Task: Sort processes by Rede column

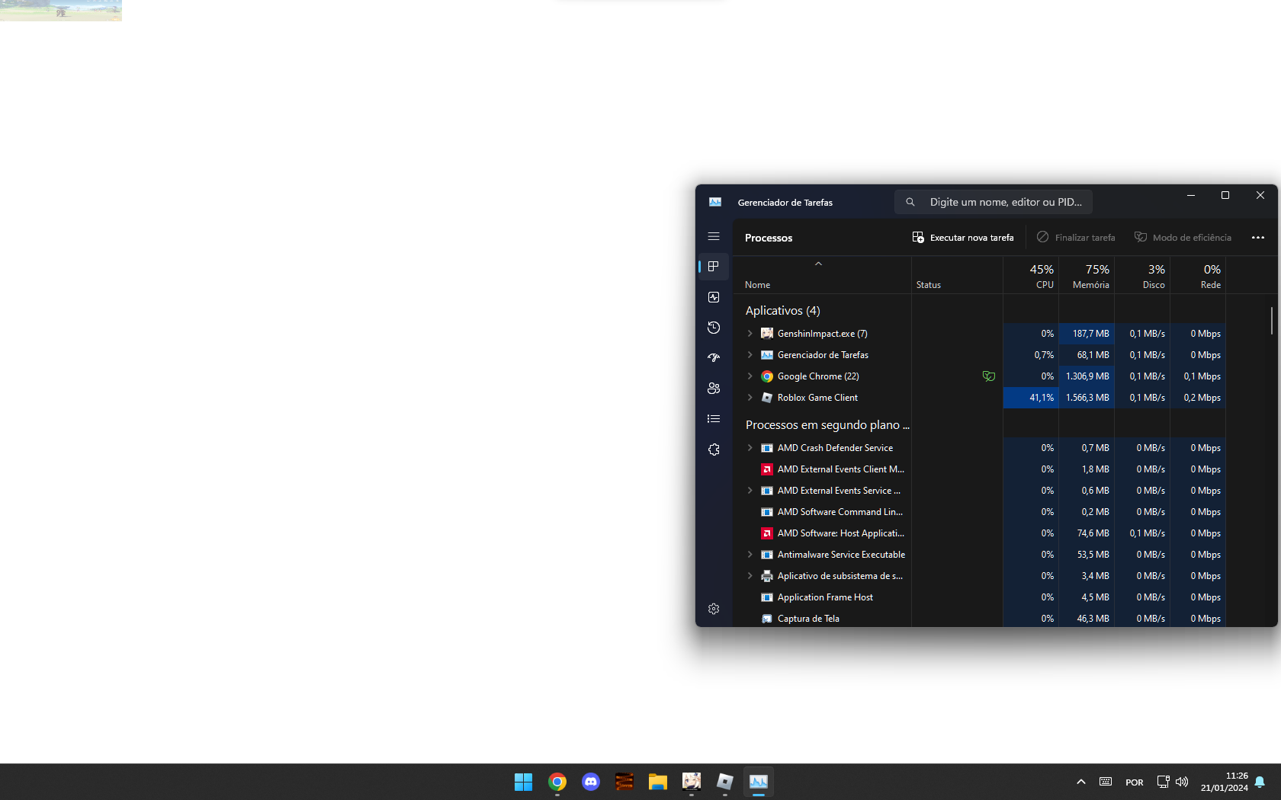Action: (x=1198, y=276)
